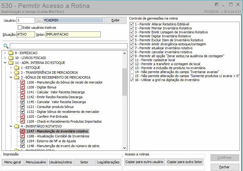This screenshot has height=171, width=243.
Task: Enable permission 14 - Inventariar avarias
Action: (x=132, y=72)
